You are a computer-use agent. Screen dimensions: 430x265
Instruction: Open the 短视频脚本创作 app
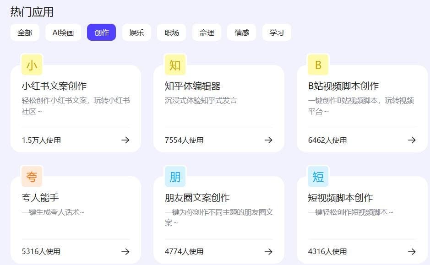(341, 197)
